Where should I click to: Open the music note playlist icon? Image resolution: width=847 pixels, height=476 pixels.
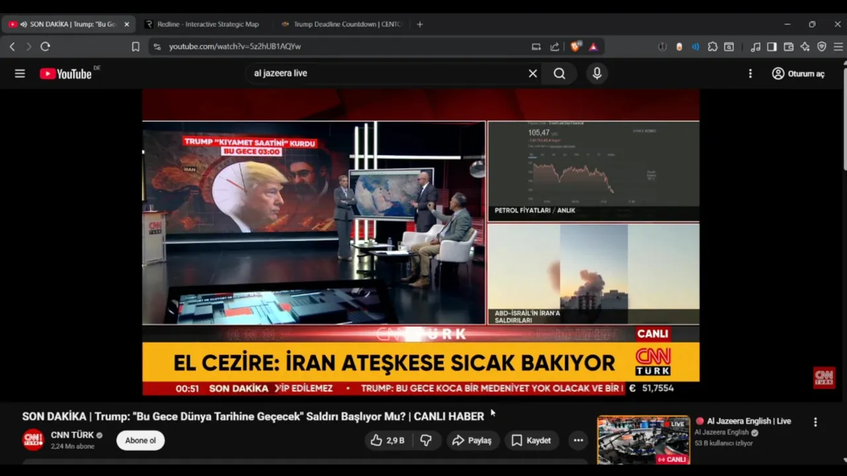pyautogui.click(x=756, y=46)
